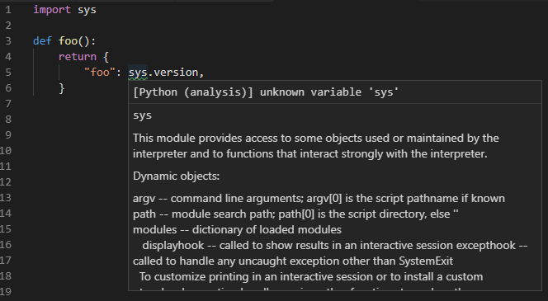
Task: Click the 'modules -- dictionary of loaded modules' line
Action: pos(237,230)
